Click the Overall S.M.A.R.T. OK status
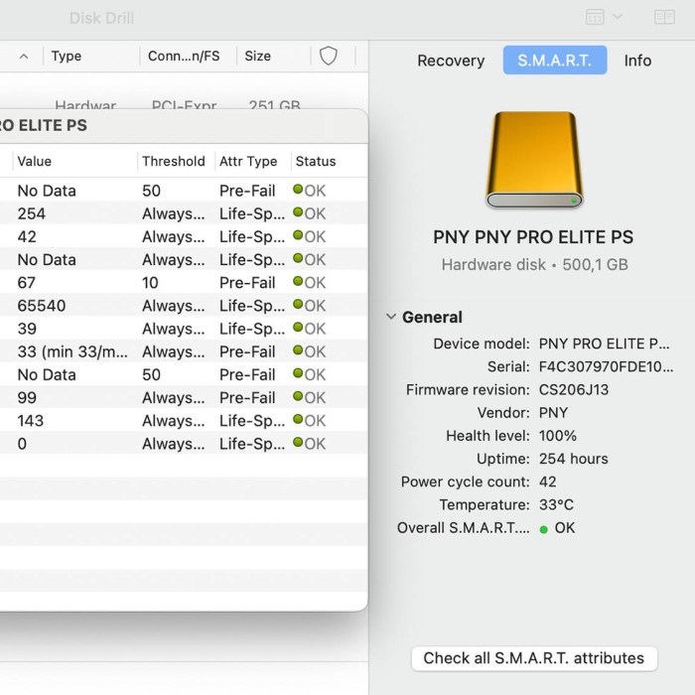This screenshot has height=695, width=695. tap(557, 528)
